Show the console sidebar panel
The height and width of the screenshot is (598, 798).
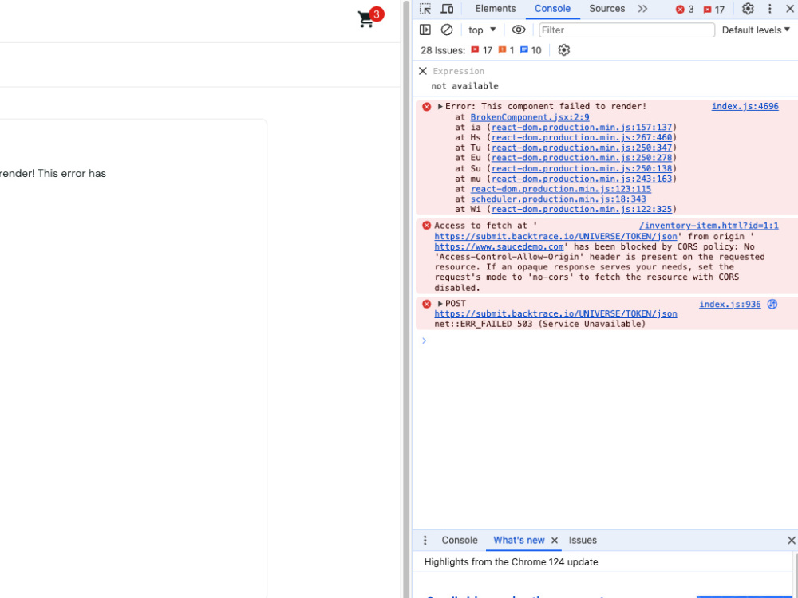pos(425,30)
